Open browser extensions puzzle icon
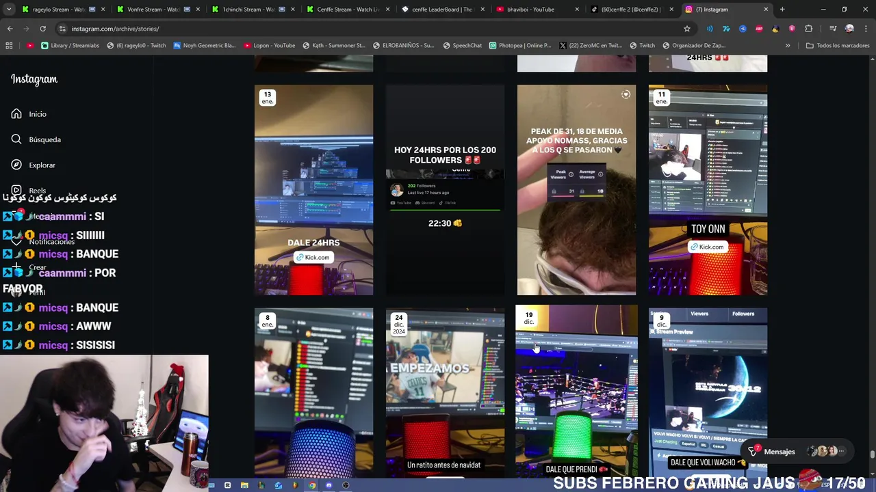Screen dimensions: 876x492 pos(808,29)
